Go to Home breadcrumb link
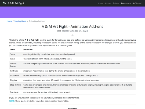The width and height of the screenshot is (145, 109). 9,21
